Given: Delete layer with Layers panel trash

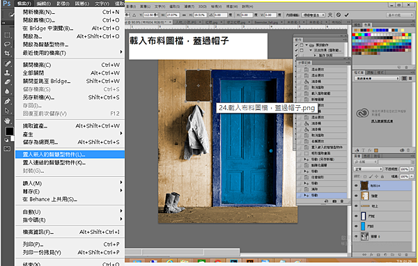Looking at the screenshot, I should coord(407,254).
